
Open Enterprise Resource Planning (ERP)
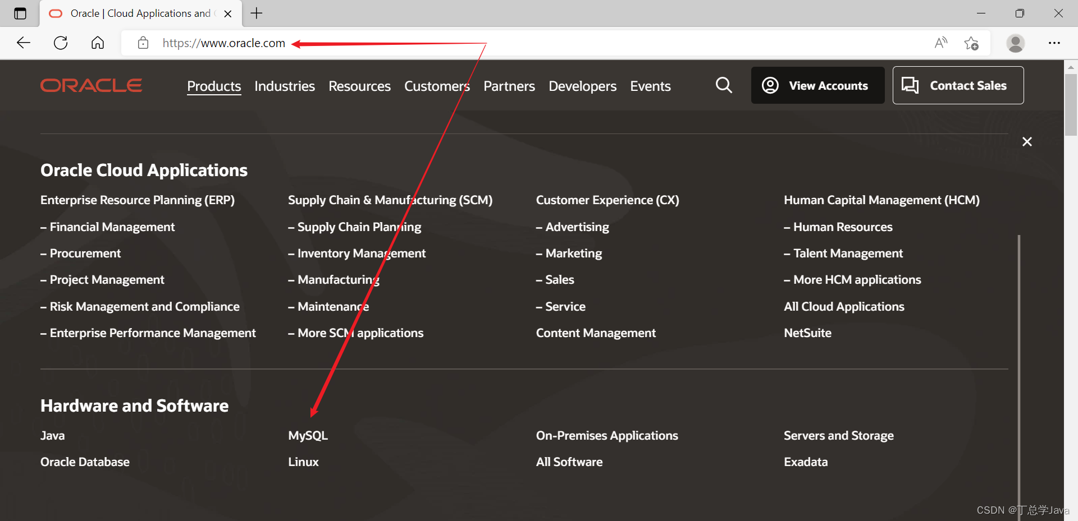point(138,200)
